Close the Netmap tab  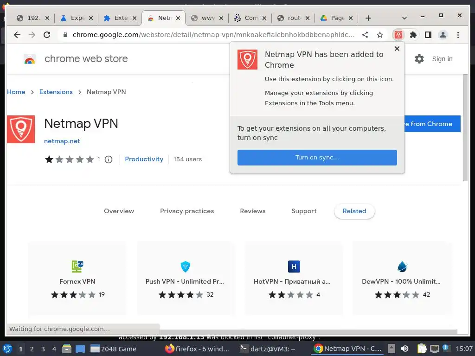click(178, 18)
